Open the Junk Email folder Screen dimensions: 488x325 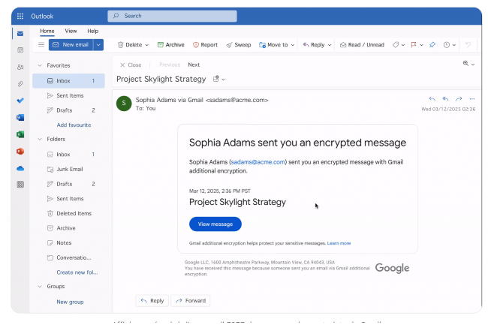[x=68, y=169]
